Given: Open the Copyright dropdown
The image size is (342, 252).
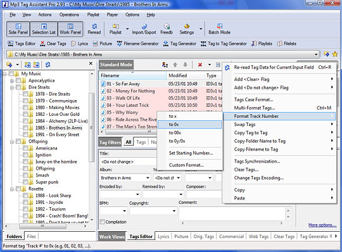Looking at the screenshot, I should pos(174,211).
